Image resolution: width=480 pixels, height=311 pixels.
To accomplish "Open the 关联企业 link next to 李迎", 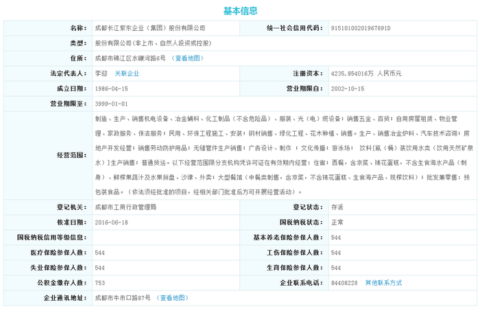I will coord(127,73).
